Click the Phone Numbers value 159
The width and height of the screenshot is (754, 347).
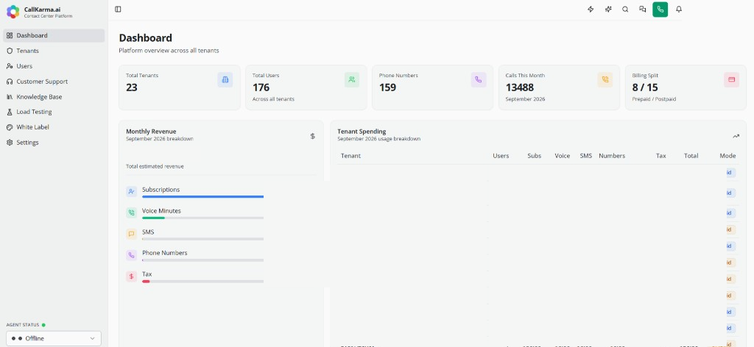[x=387, y=87]
